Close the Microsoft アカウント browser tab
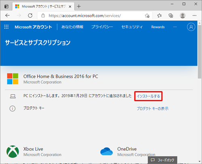 [70, 6]
